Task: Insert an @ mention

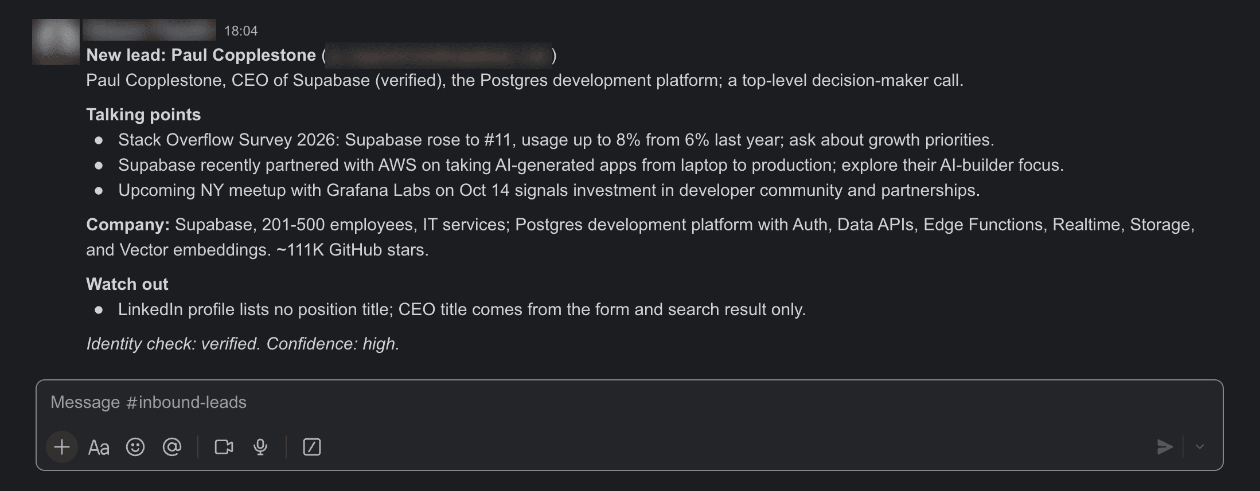Action: [172, 447]
